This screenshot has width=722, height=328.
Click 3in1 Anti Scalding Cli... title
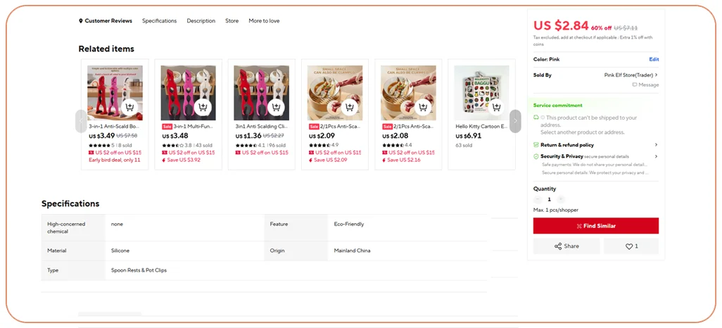[x=262, y=126]
